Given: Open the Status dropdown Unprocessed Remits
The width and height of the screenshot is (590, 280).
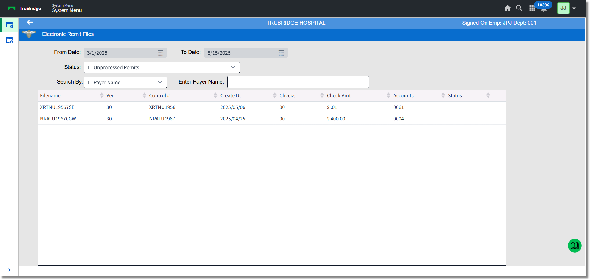Looking at the screenshot, I should pyautogui.click(x=162, y=67).
